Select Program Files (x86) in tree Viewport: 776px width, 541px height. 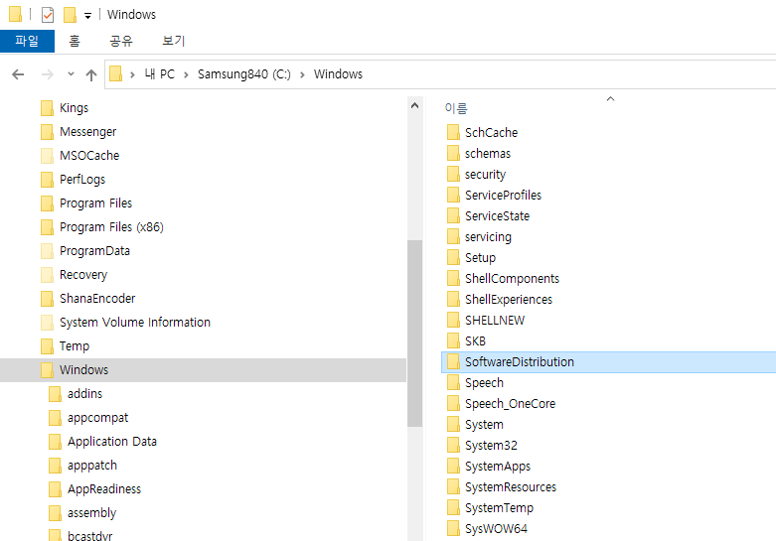[x=112, y=226]
